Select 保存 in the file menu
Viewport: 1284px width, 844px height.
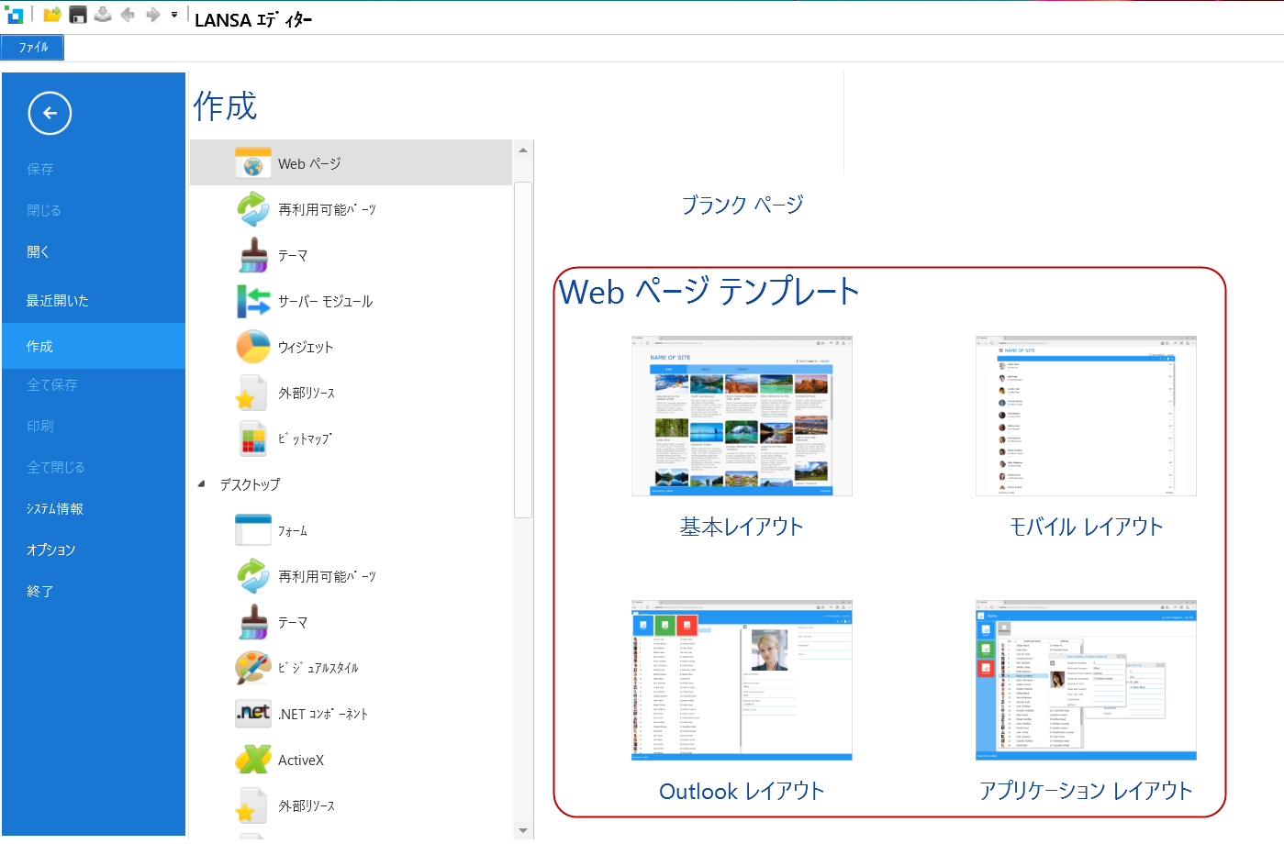40,169
